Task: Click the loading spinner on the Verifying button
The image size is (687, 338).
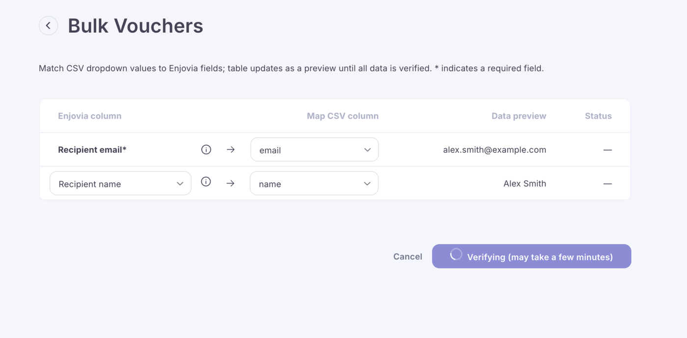Action: pyautogui.click(x=456, y=254)
